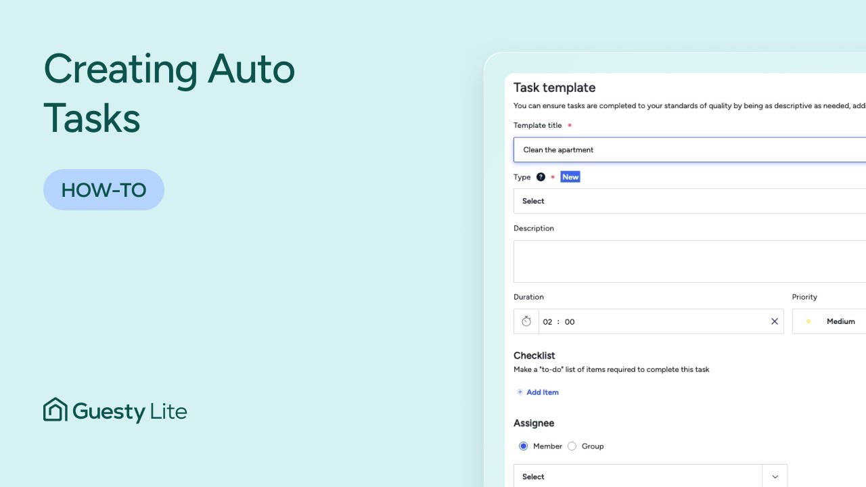Click the Creating Auto Tasks title

click(169, 93)
